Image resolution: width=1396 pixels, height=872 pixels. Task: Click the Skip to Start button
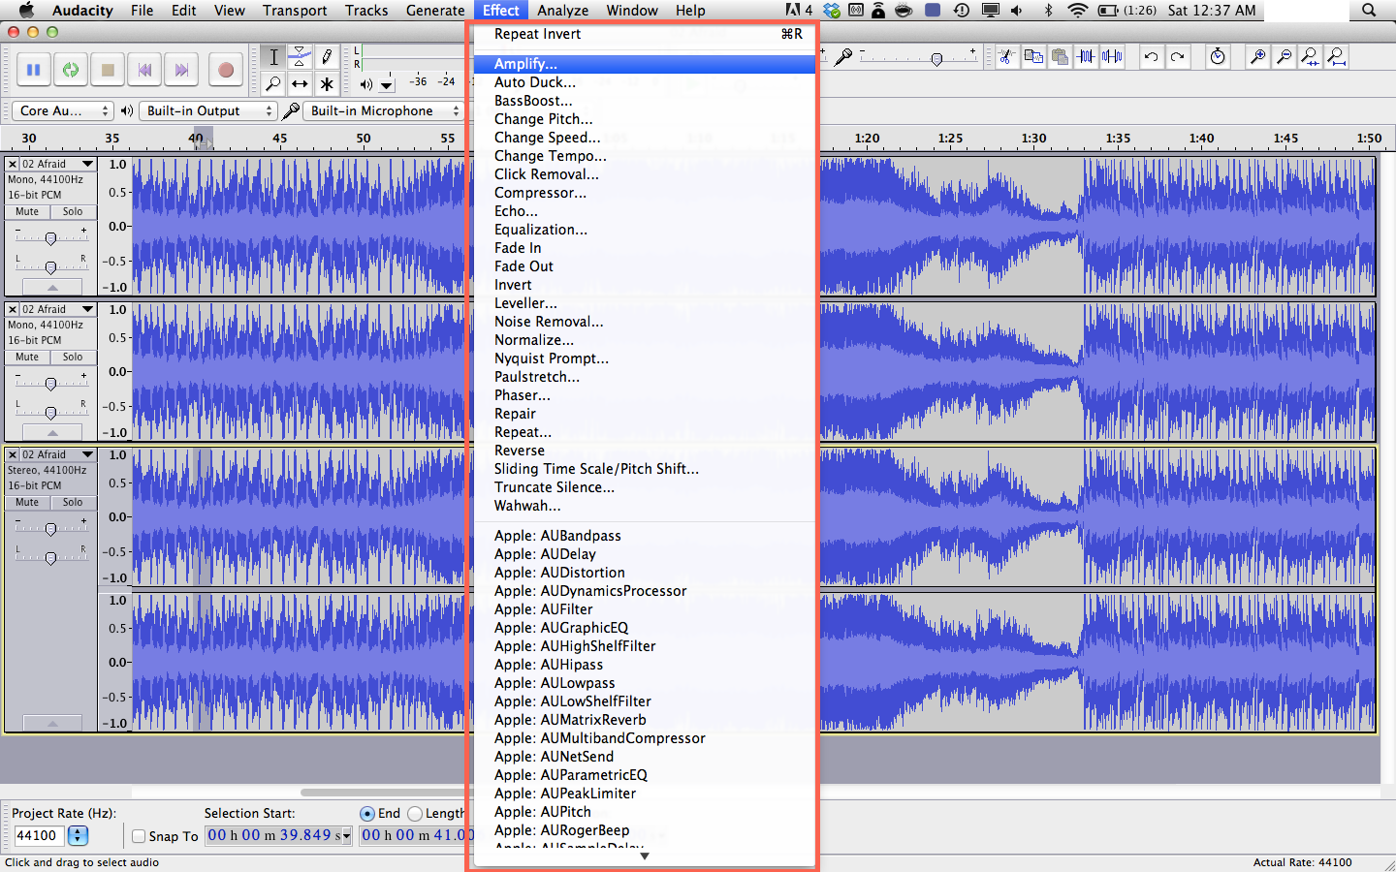coord(144,70)
